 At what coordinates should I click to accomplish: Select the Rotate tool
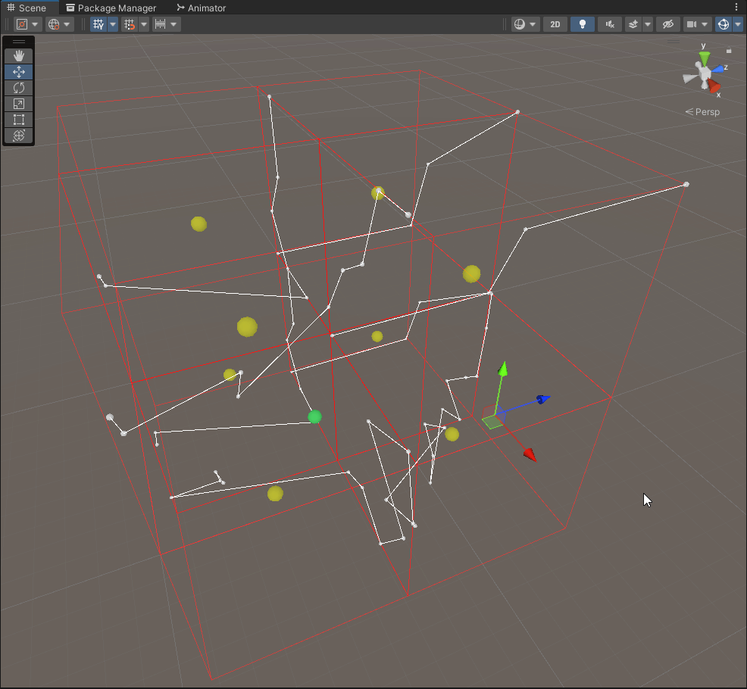(x=19, y=88)
